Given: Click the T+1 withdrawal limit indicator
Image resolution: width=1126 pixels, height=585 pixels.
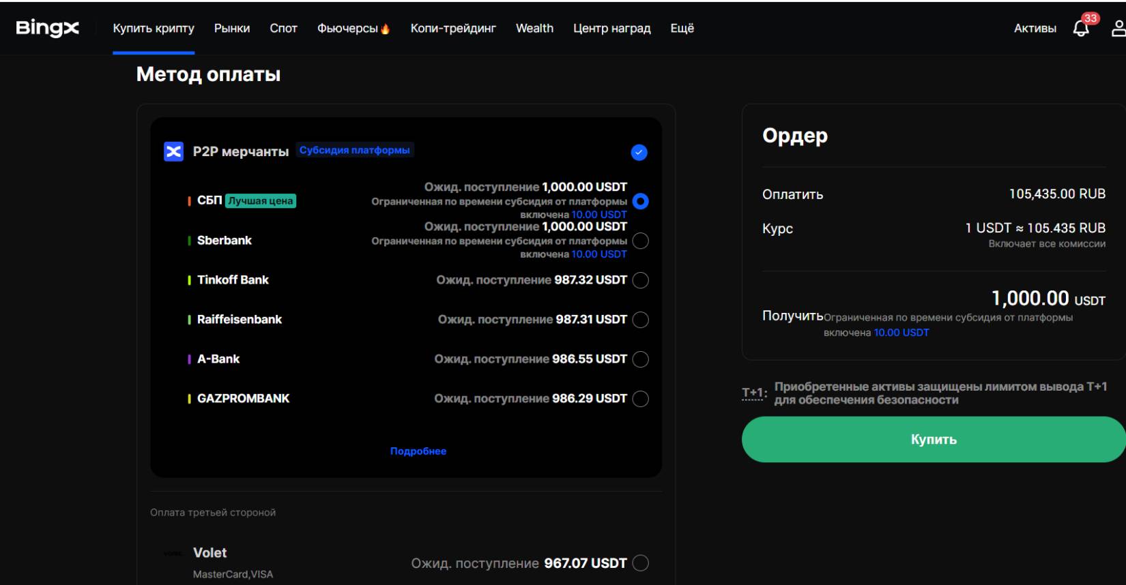Looking at the screenshot, I should 753,393.
